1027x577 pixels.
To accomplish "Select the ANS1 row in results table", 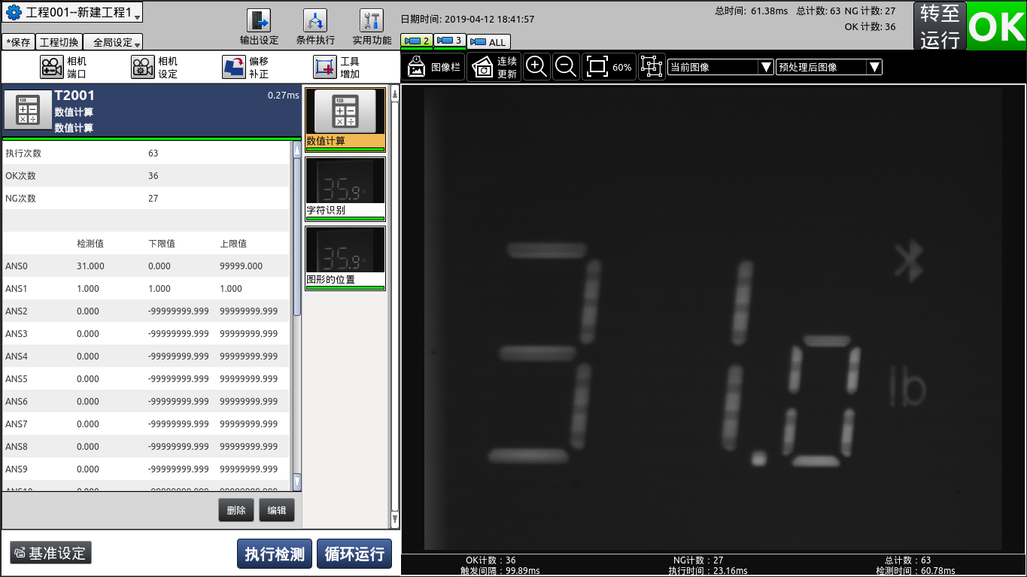I will pos(145,288).
